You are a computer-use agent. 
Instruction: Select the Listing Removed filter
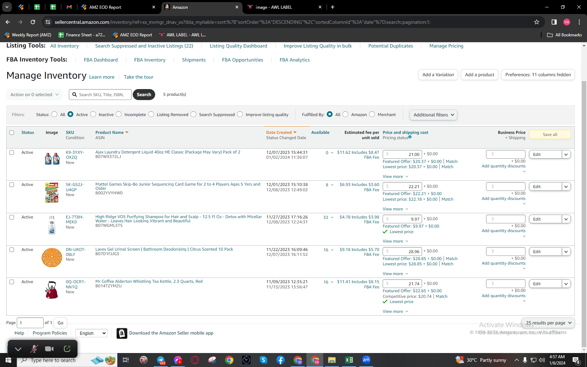pos(151,114)
